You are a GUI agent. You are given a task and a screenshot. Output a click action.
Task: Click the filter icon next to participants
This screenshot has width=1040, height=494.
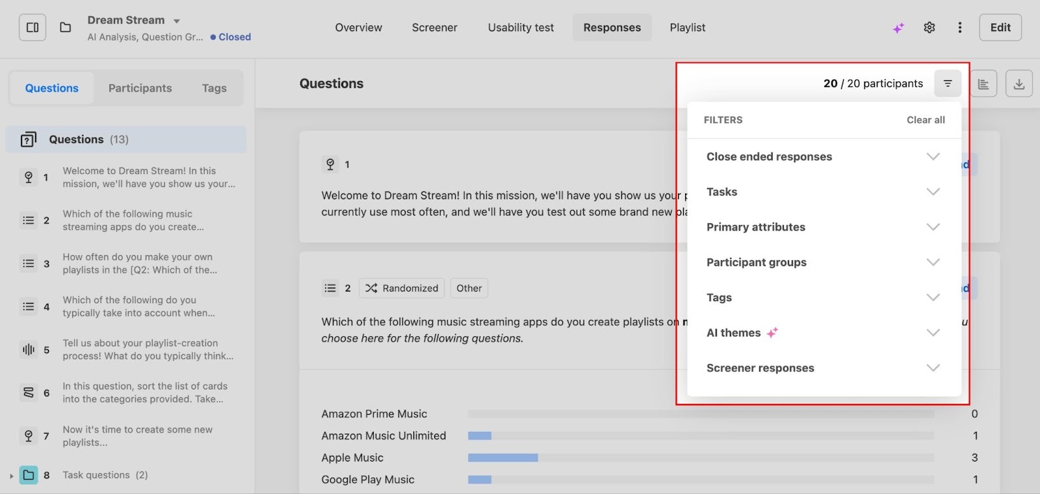click(x=948, y=84)
